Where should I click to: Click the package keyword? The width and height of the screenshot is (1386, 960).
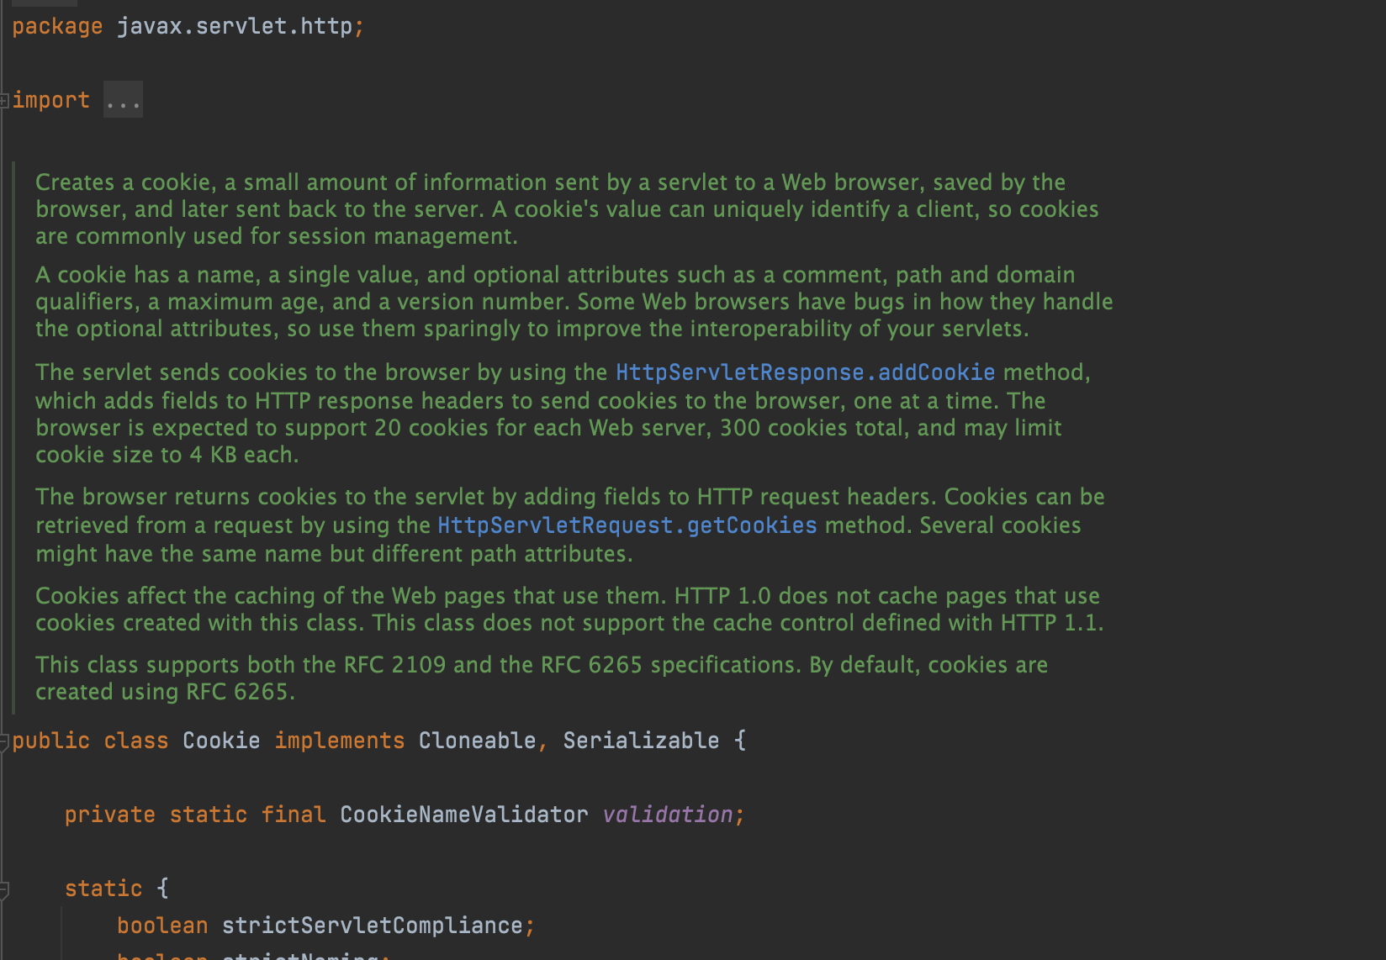click(x=57, y=26)
